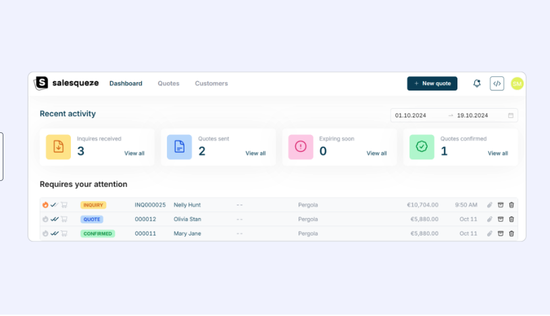Delete the Nelly Hunt inquiry row
Screen dimensions: 550x316
511,205
